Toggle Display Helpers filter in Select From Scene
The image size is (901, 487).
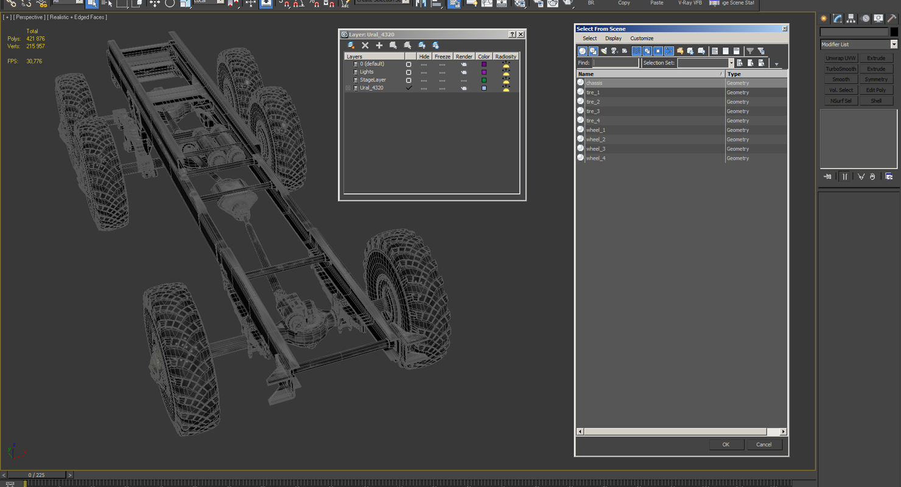pos(625,51)
